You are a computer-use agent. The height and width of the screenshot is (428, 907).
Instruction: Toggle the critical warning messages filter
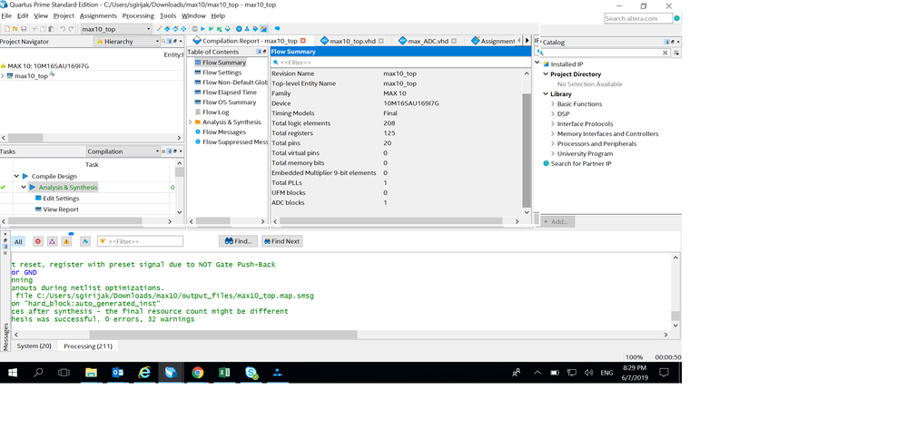pyautogui.click(x=53, y=241)
